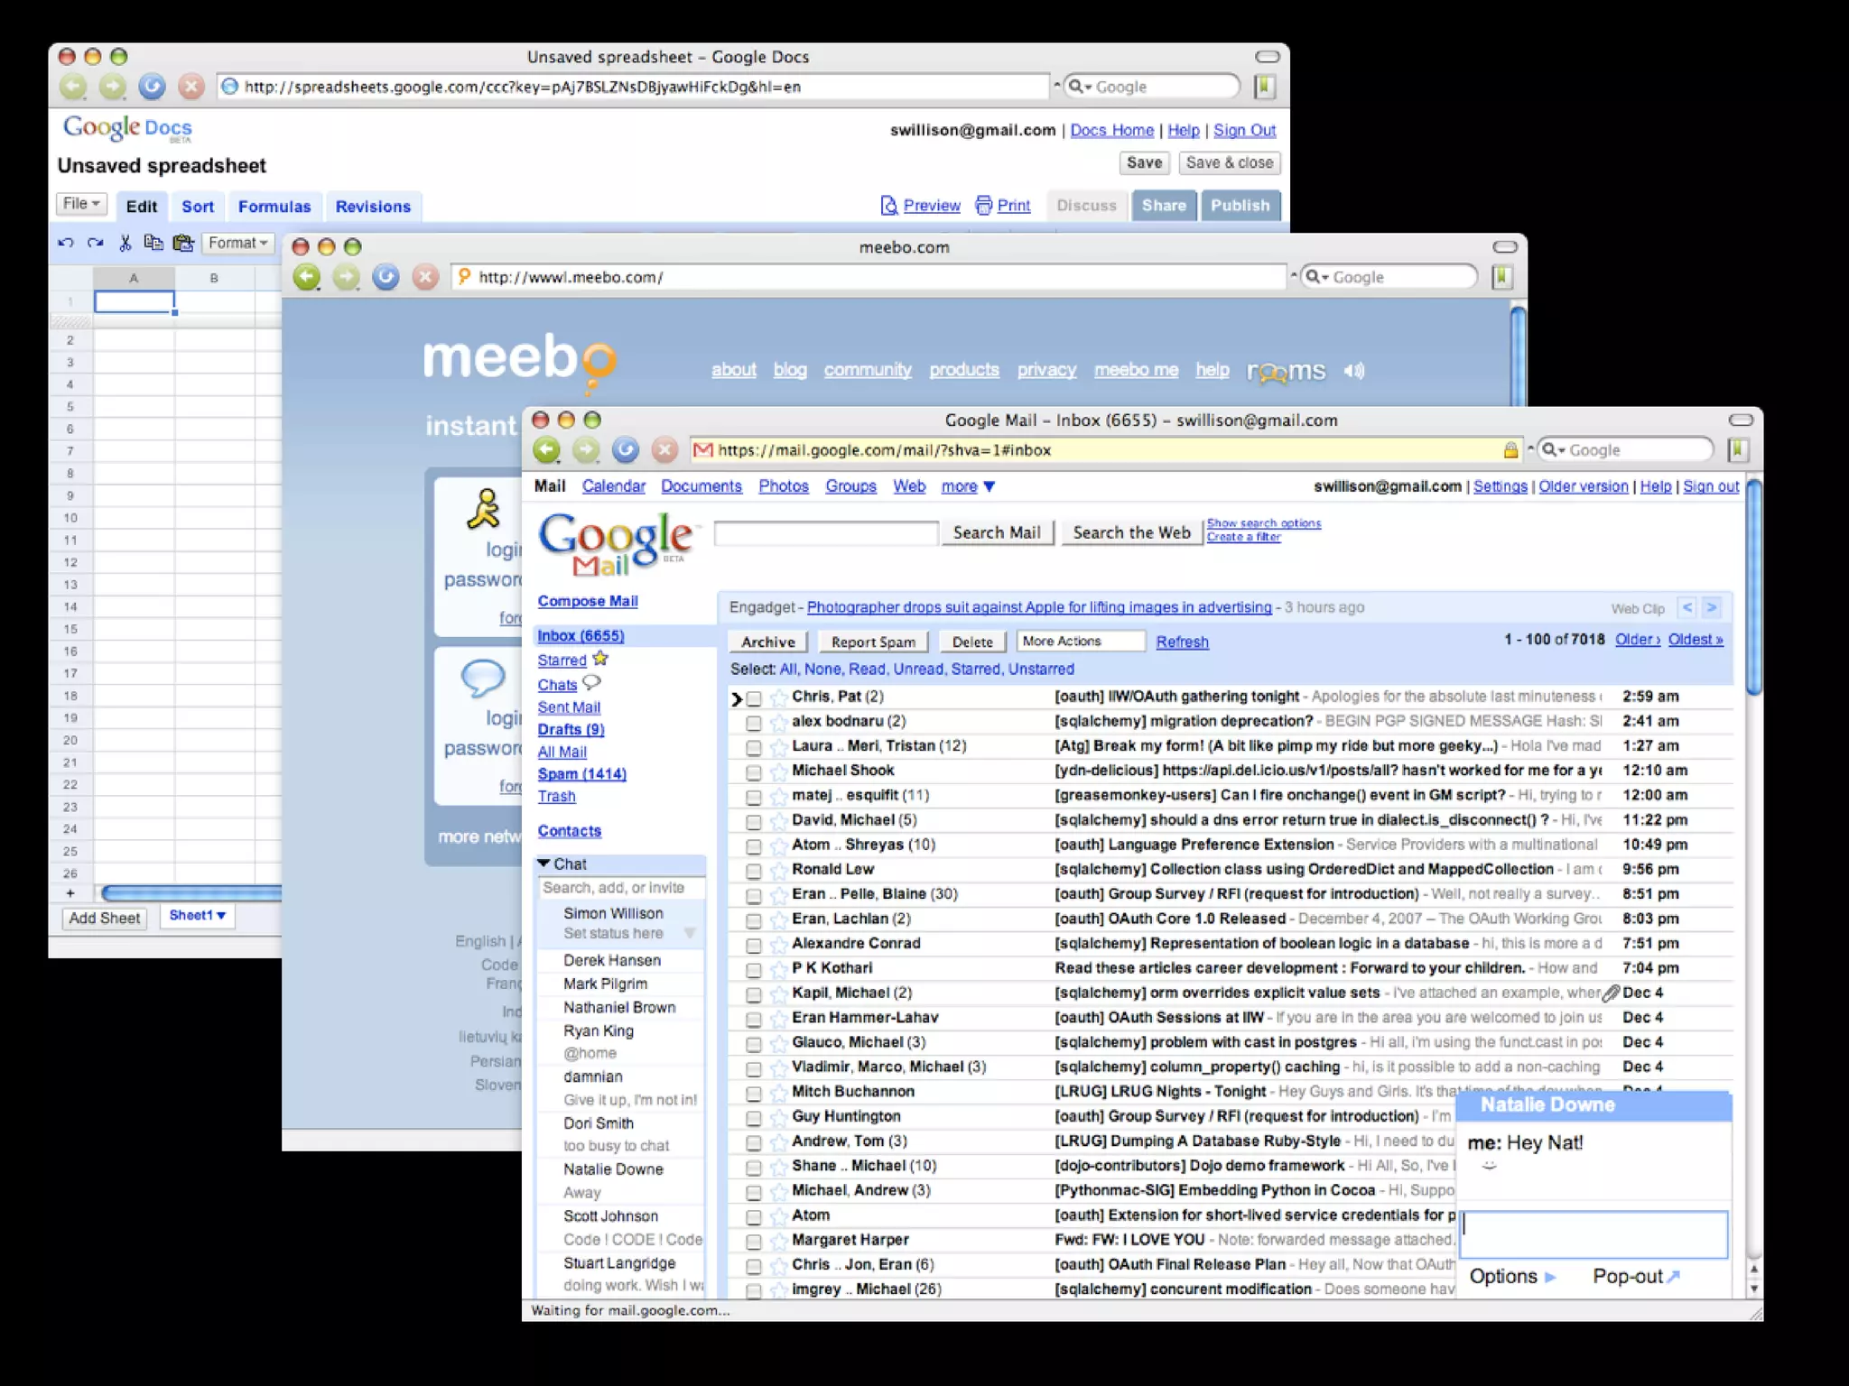Viewport: 1849px width, 1386px height.
Task: Open the More Actions dropdown
Action: (x=1080, y=641)
